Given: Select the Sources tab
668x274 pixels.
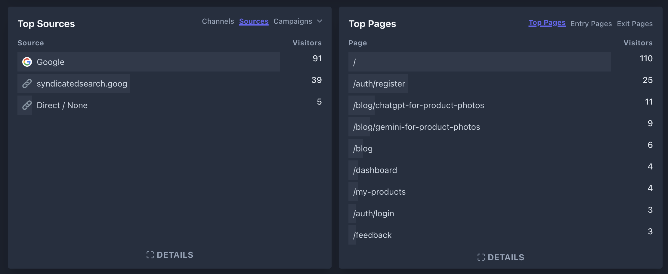Looking at the screenshot, I should (254, 21).
